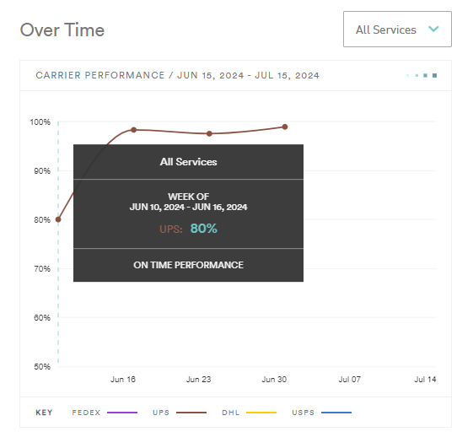473x448 pixels.
Task: Click the smallest lightest square in chart header
Action: click(408, 75)
